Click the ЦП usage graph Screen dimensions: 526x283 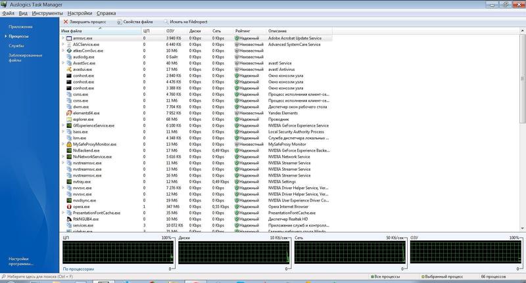click(x=118, y=253)
